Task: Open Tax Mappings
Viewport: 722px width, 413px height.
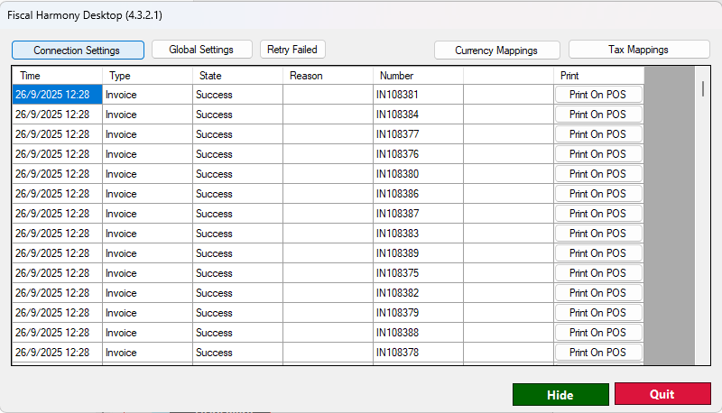Action: point(639,50)
